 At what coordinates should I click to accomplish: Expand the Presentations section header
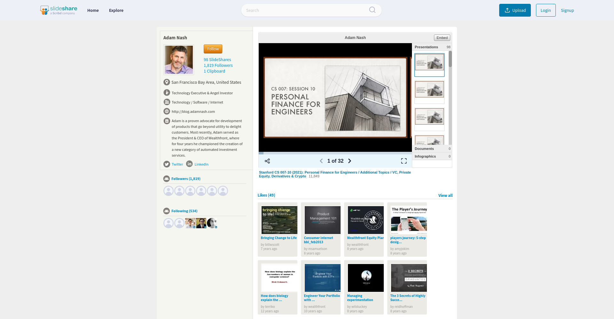click(432, 47)
